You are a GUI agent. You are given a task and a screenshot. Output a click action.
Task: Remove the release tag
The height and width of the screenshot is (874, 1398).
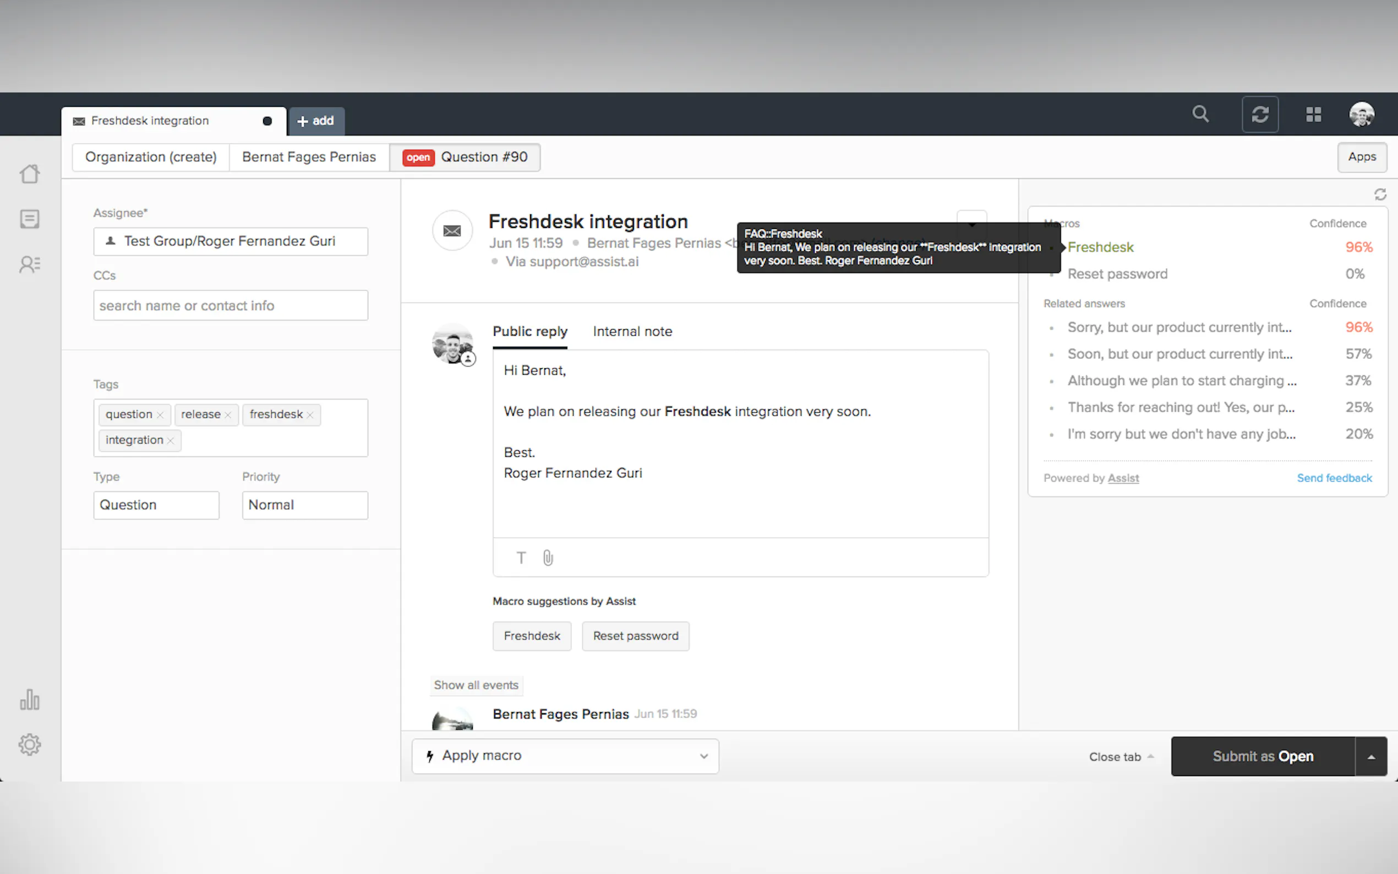click(x=228, y=415)
